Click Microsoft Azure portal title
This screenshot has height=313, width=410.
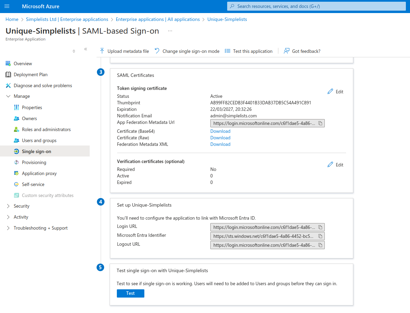point(41,6)
